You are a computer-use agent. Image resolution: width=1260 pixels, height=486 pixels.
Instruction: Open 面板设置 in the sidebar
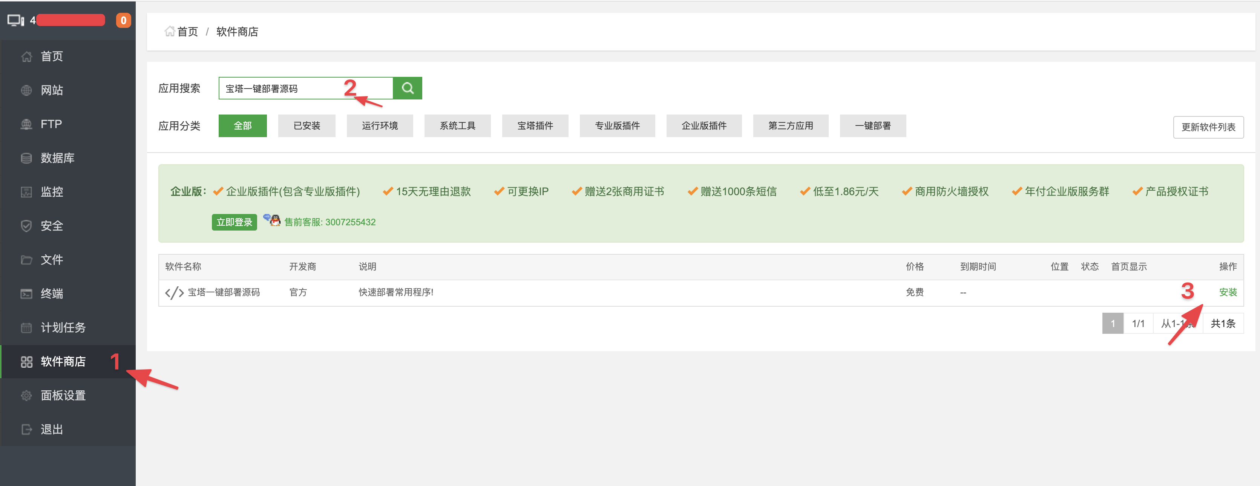point(68,396)
